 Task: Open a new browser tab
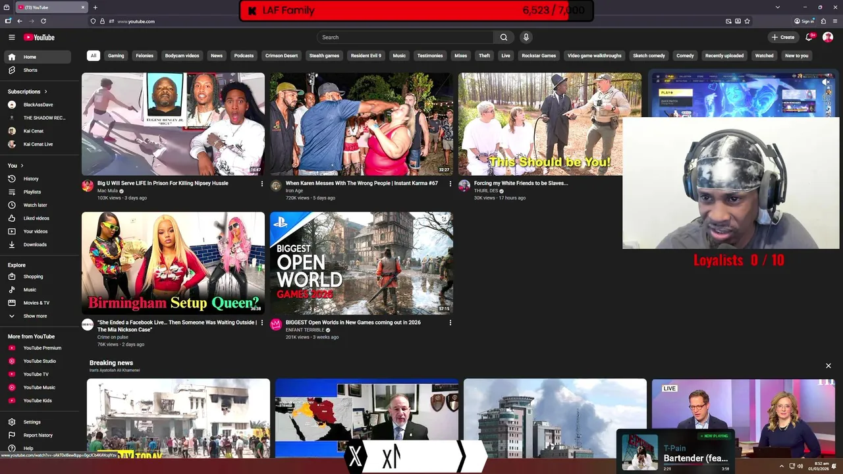pyautogui.click(x=95, y=7)
